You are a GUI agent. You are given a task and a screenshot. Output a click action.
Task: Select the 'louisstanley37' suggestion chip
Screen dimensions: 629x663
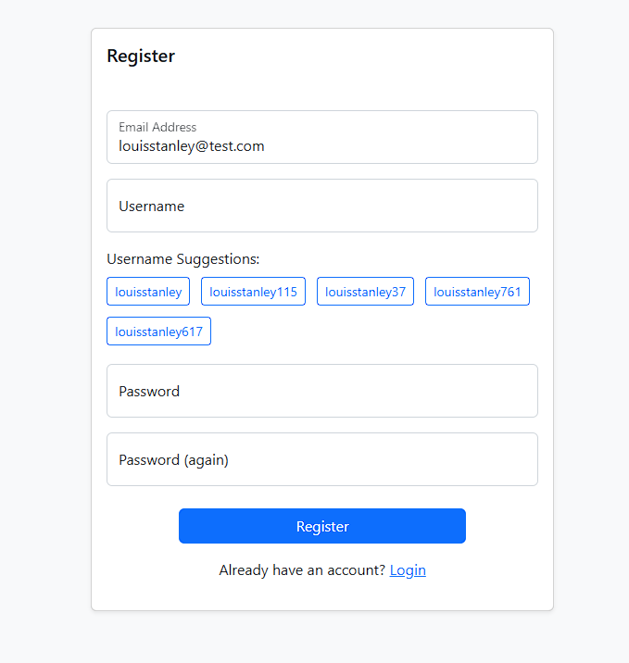[x=365, y=292]
